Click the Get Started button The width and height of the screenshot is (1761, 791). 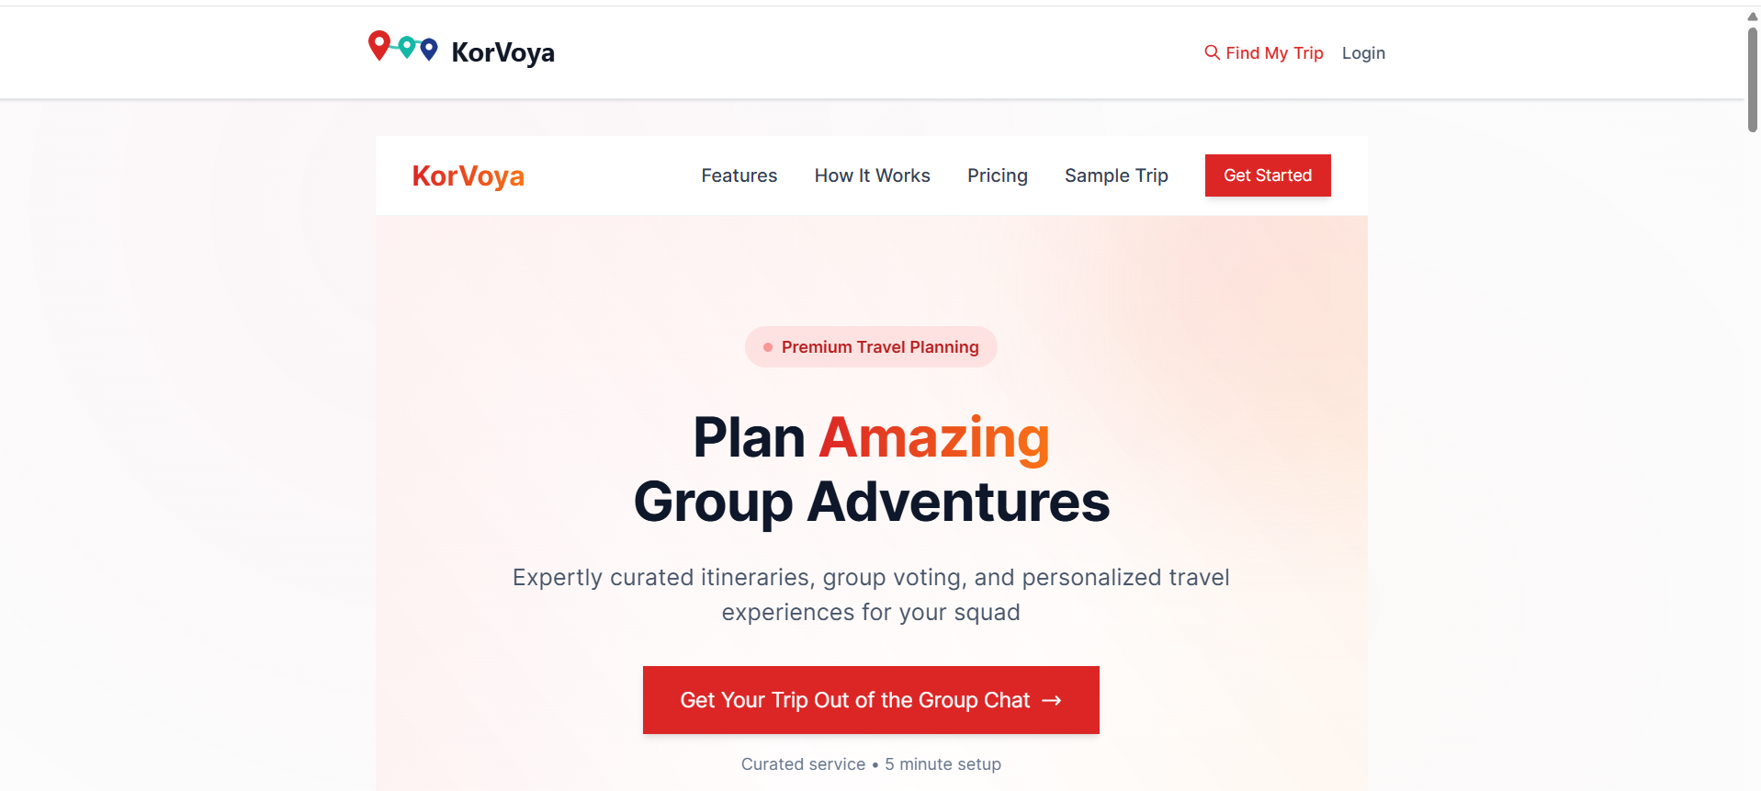1268,175
